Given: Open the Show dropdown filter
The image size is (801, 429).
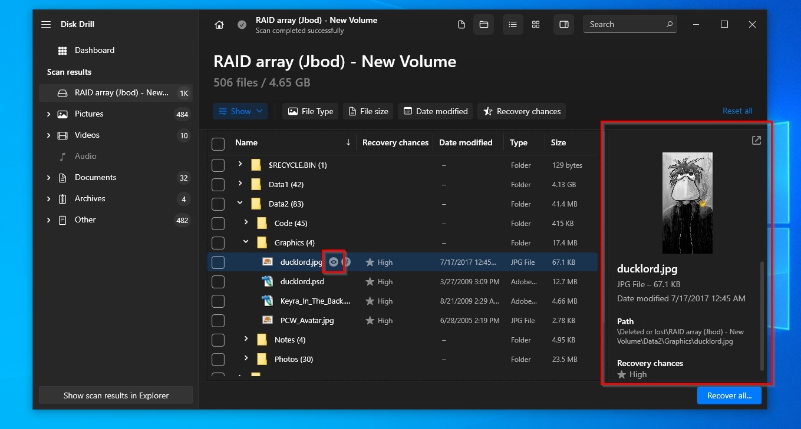Looking at the screenshot, I should 240,111.
